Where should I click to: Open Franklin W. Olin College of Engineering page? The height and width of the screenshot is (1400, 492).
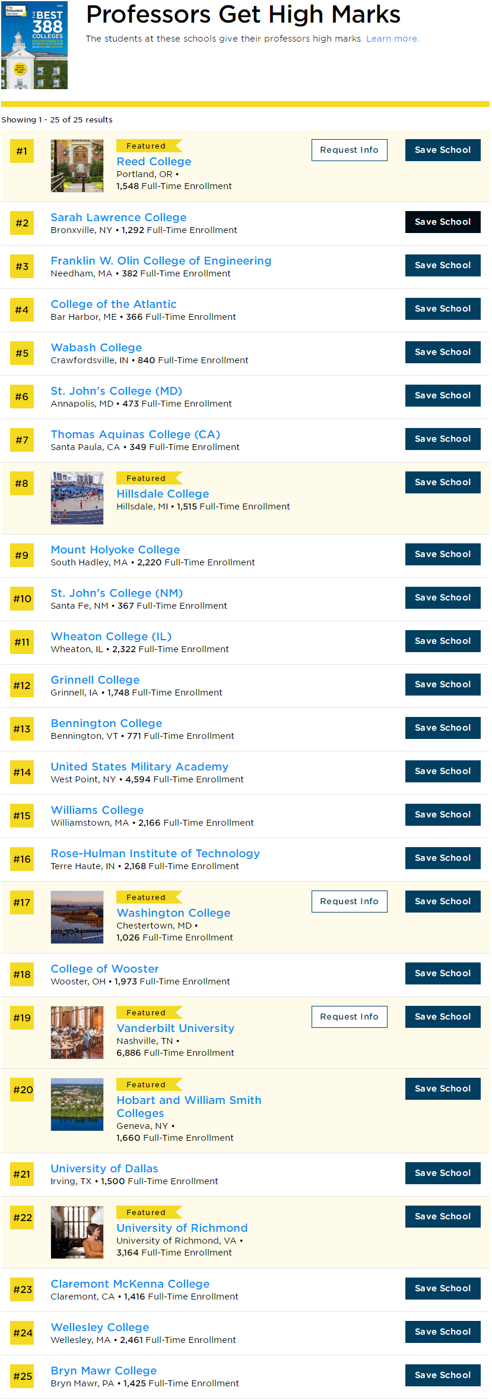[161, 261]
